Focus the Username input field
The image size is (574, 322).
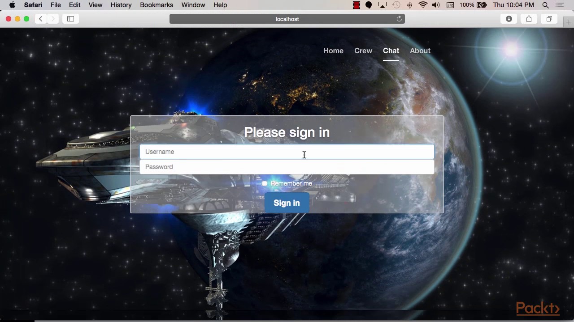(287, 152)
